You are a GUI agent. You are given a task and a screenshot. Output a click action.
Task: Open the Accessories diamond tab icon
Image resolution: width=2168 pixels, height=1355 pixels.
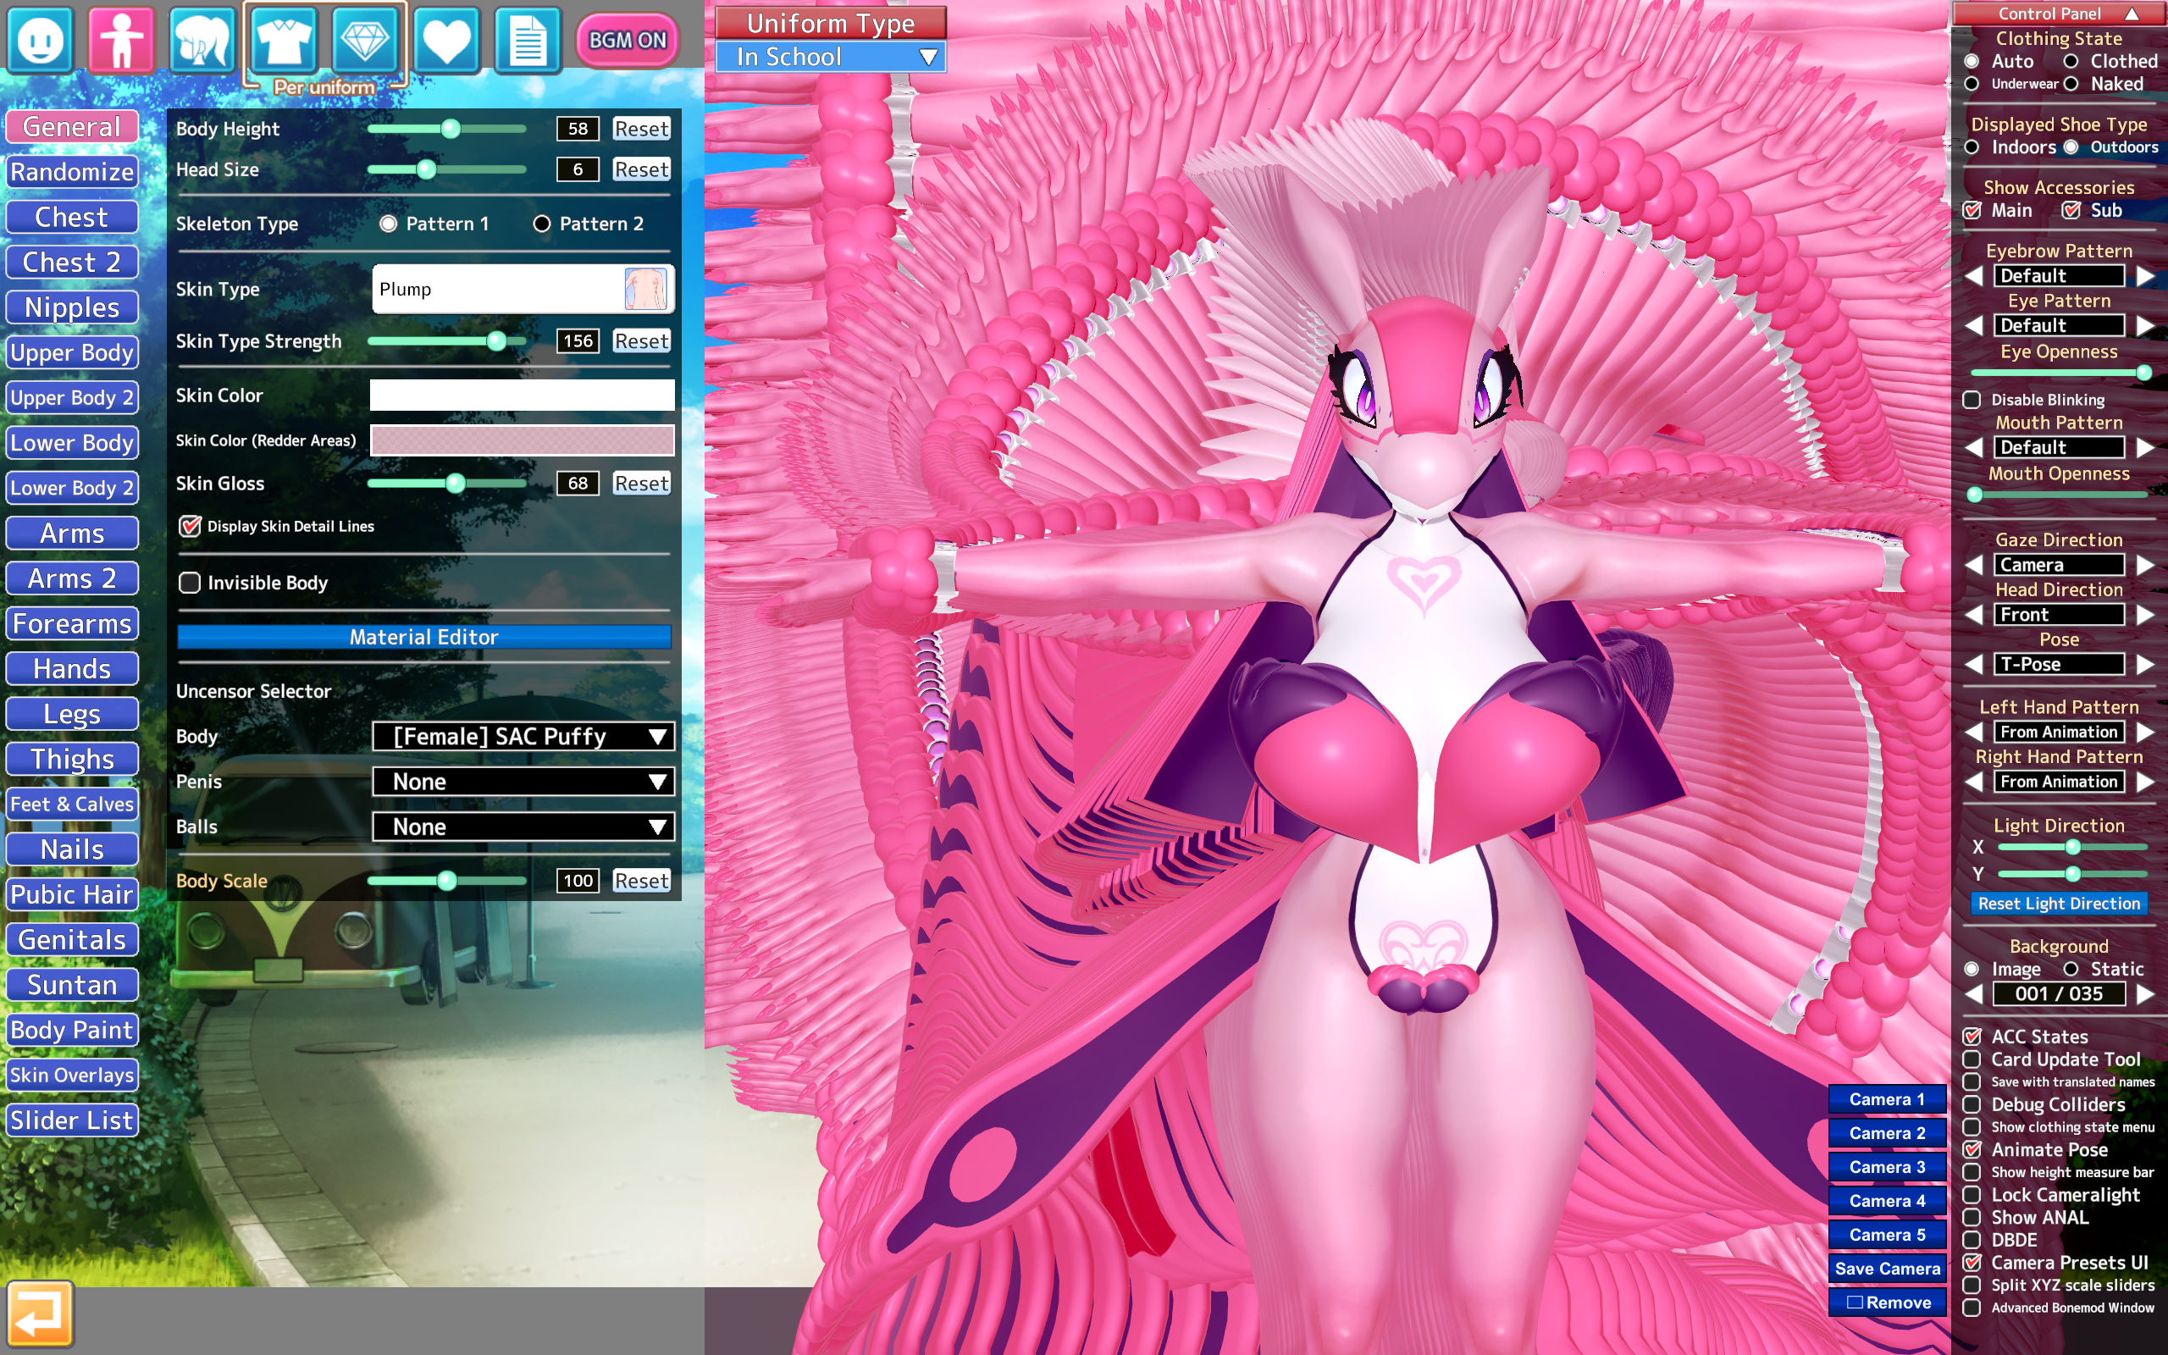365,41
